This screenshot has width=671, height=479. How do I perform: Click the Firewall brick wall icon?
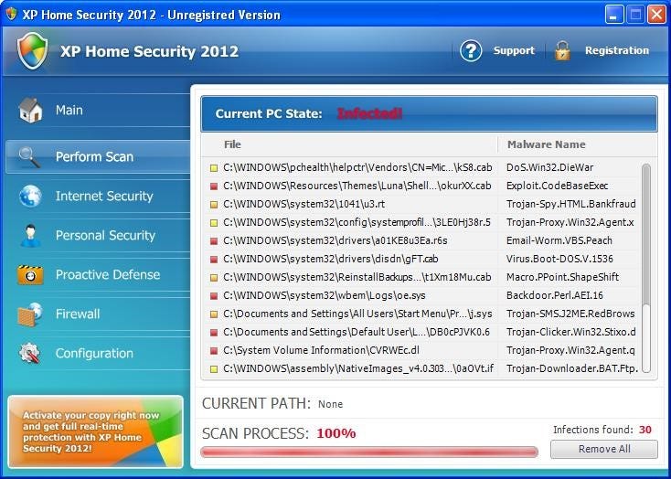(x=30, y=314)
